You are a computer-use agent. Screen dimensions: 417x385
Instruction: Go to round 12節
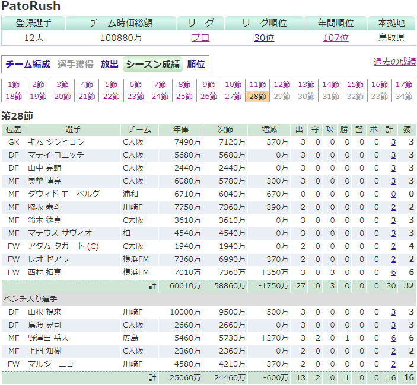[x=282, y=85]
